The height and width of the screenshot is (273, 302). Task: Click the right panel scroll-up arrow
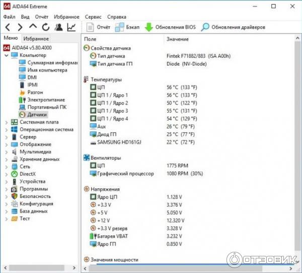pyautogui.click(x=297, y=38)
